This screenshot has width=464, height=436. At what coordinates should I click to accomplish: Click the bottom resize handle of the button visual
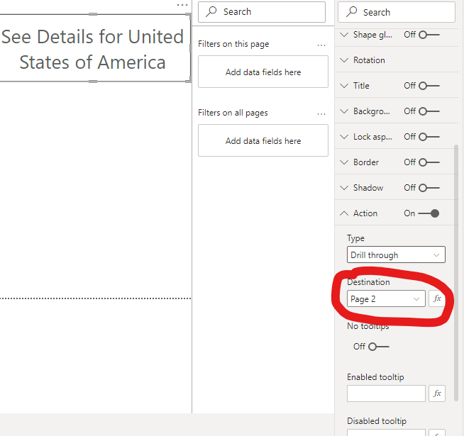click(93, 82)
